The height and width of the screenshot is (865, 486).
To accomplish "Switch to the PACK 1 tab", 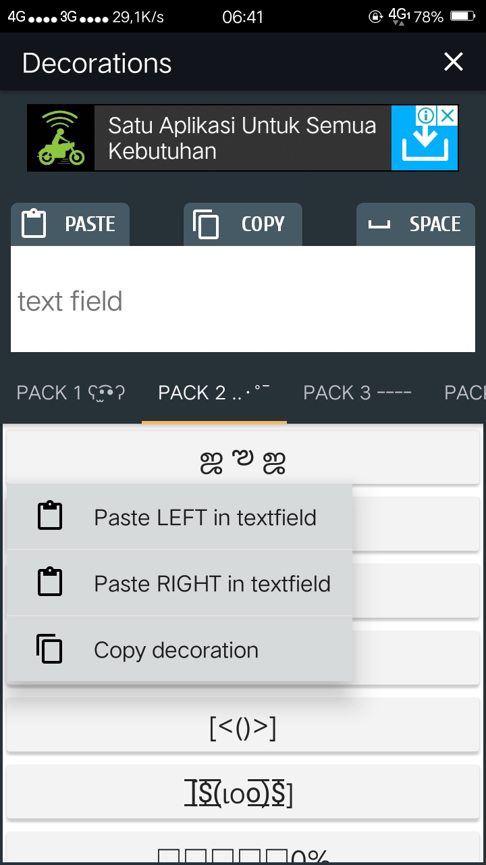I will (71, 393).
